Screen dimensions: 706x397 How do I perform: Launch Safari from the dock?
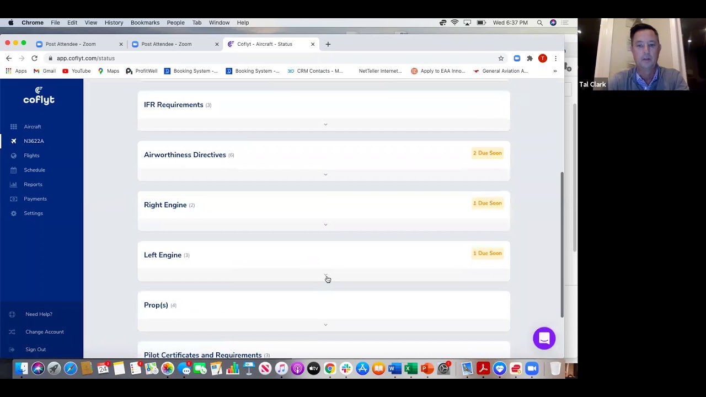[x=71, y=368]
